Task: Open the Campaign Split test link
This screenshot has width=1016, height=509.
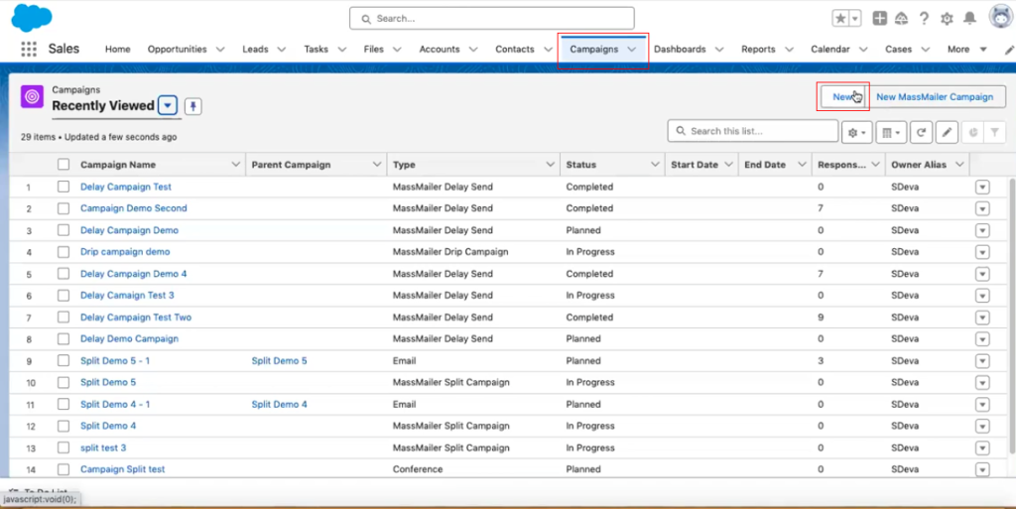Action: 122,469
